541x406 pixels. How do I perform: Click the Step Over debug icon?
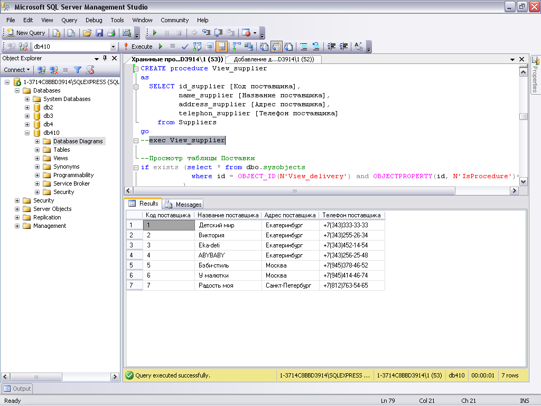click(218, 33)
